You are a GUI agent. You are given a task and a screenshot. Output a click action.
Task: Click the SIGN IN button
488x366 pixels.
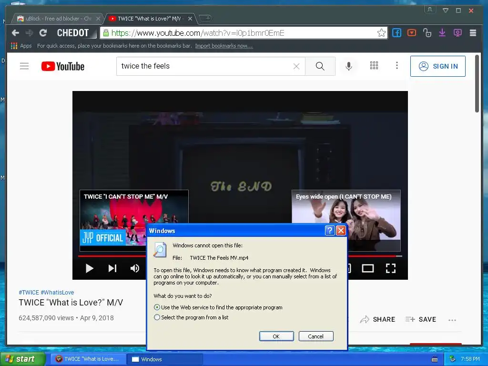(x=437, y=66)
